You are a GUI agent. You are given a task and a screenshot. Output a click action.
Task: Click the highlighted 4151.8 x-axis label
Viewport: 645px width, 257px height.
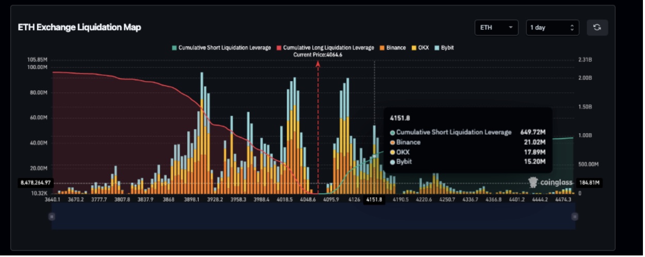(x=374, y=200)
